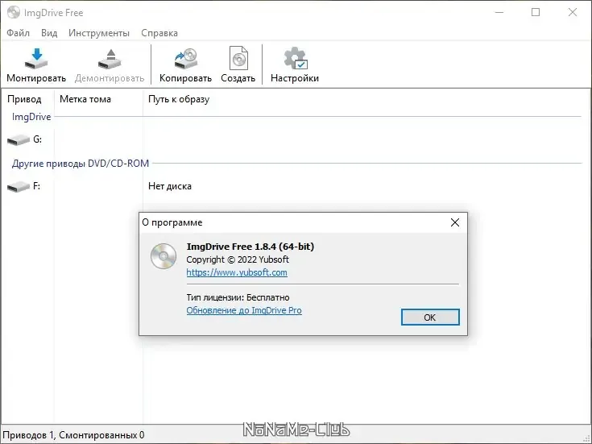
Task: Close the О программе dialog
Action: coord(455,222)
